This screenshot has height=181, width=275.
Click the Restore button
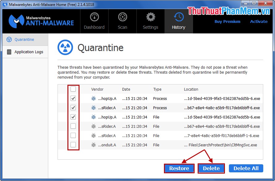point(179,168)
